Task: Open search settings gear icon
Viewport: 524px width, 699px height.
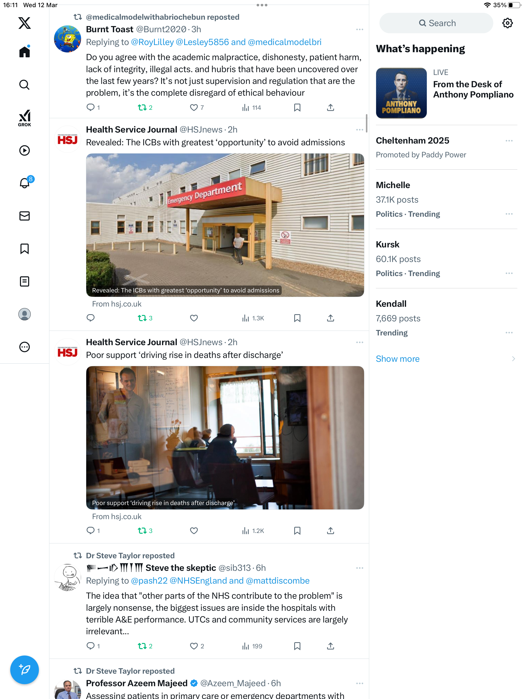Action: [507, 23]
